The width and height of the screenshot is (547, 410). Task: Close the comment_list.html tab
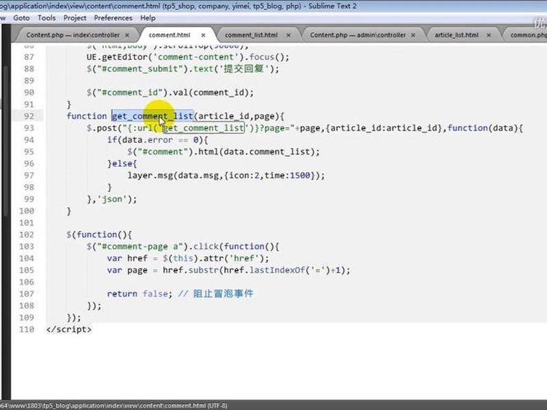(x=288, y=36)
